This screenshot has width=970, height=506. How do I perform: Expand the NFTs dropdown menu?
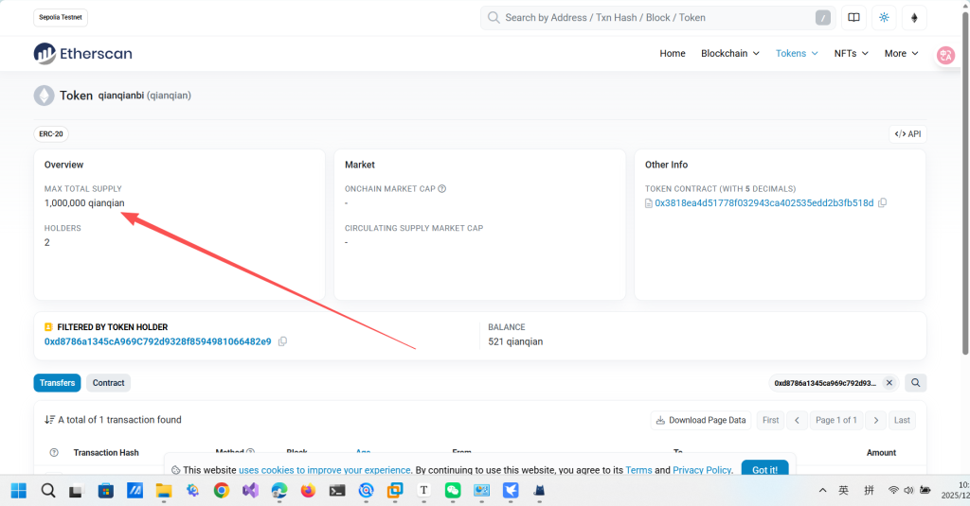[851, 54]
